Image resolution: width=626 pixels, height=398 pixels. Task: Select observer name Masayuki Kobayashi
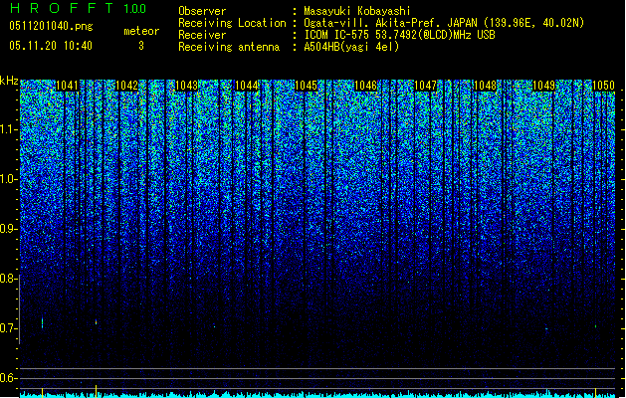point(357,11)
